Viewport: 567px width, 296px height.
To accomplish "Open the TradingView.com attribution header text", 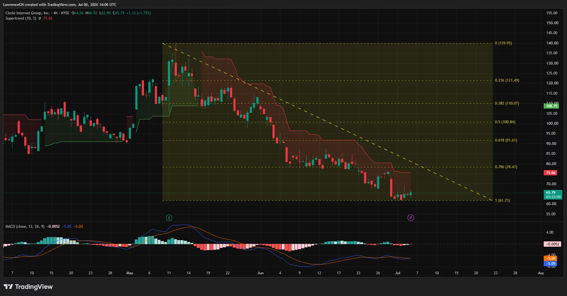I will (60, 4).
